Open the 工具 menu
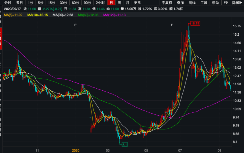Screen dimensions: 244x153 tap(204, 3)
